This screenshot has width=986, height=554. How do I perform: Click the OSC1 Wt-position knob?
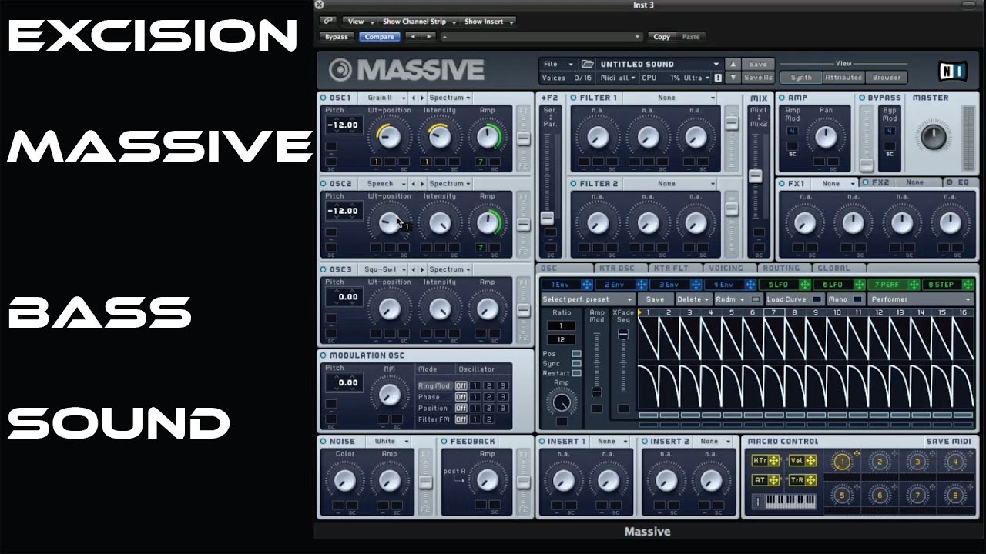[x=390, y=137]
